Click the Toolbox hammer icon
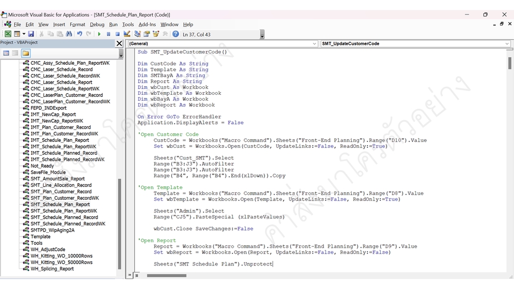This screenshot has width=514, height=289. coord(165,34)
